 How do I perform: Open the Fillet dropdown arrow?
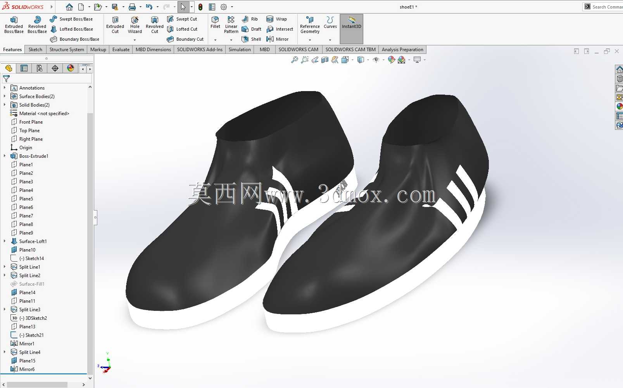point(215,40)
